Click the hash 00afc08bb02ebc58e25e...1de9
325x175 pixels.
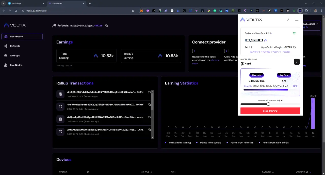coord(271,86)
